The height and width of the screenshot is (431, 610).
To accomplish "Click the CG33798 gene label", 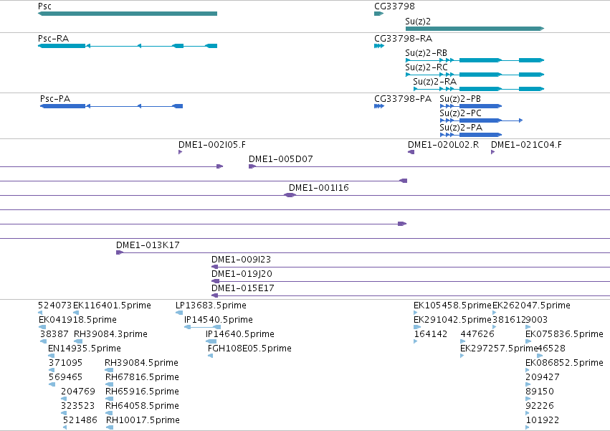I will pyautogui.click(x=394, y=6).
